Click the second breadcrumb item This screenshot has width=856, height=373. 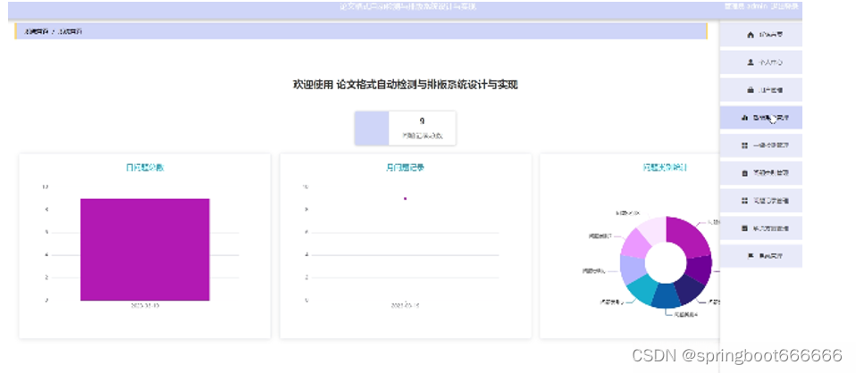tap(70, 31)
